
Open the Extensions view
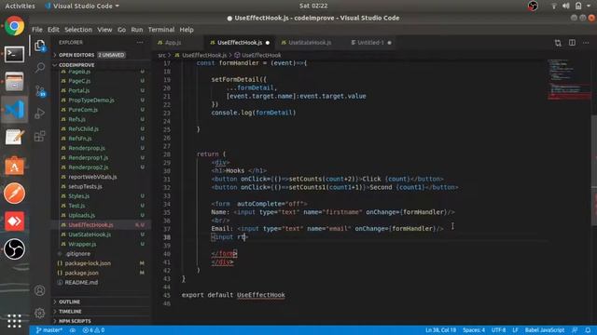pyautogui.click(x=39, y=136)
